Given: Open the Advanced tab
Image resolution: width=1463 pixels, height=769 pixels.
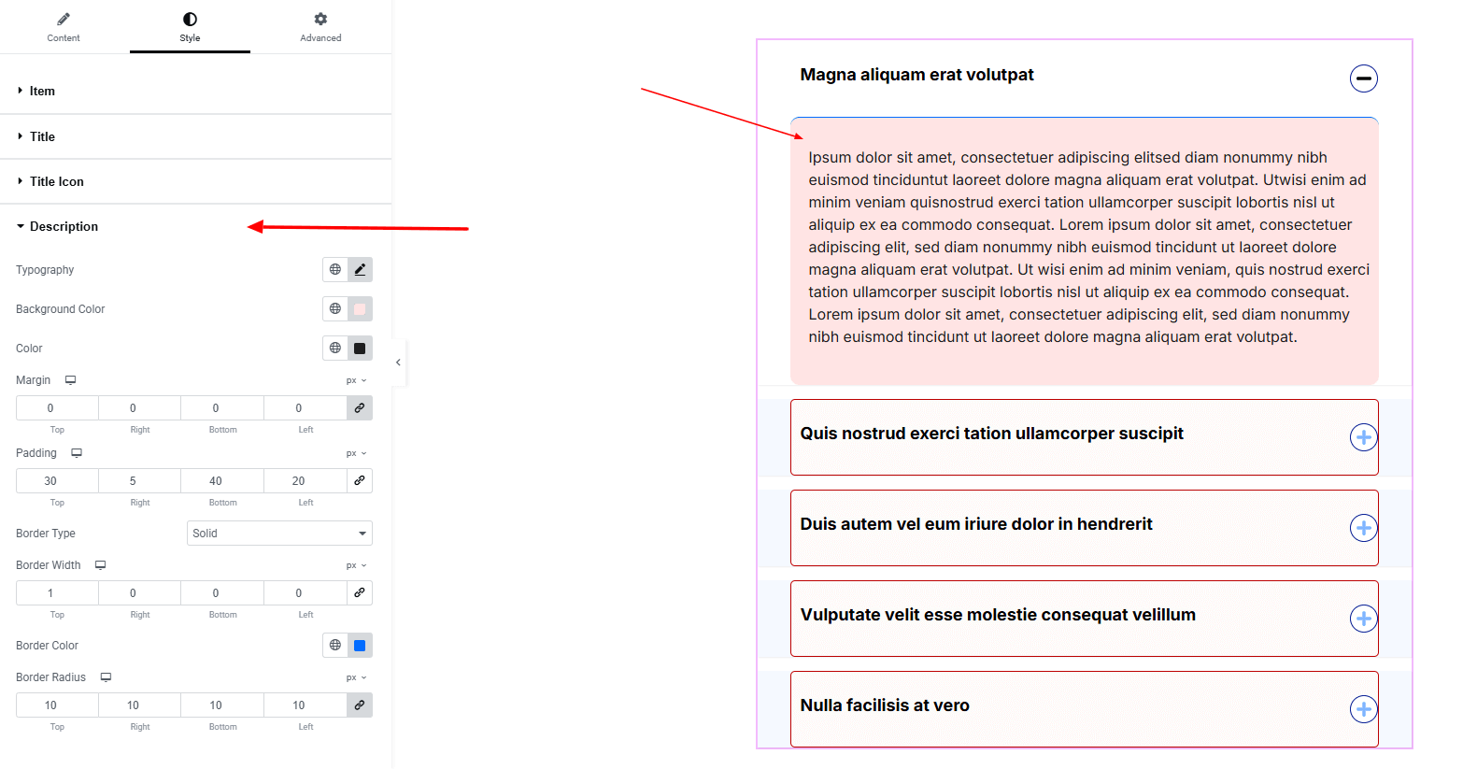Looking at the screenshot, I should [x=320, y=27].
